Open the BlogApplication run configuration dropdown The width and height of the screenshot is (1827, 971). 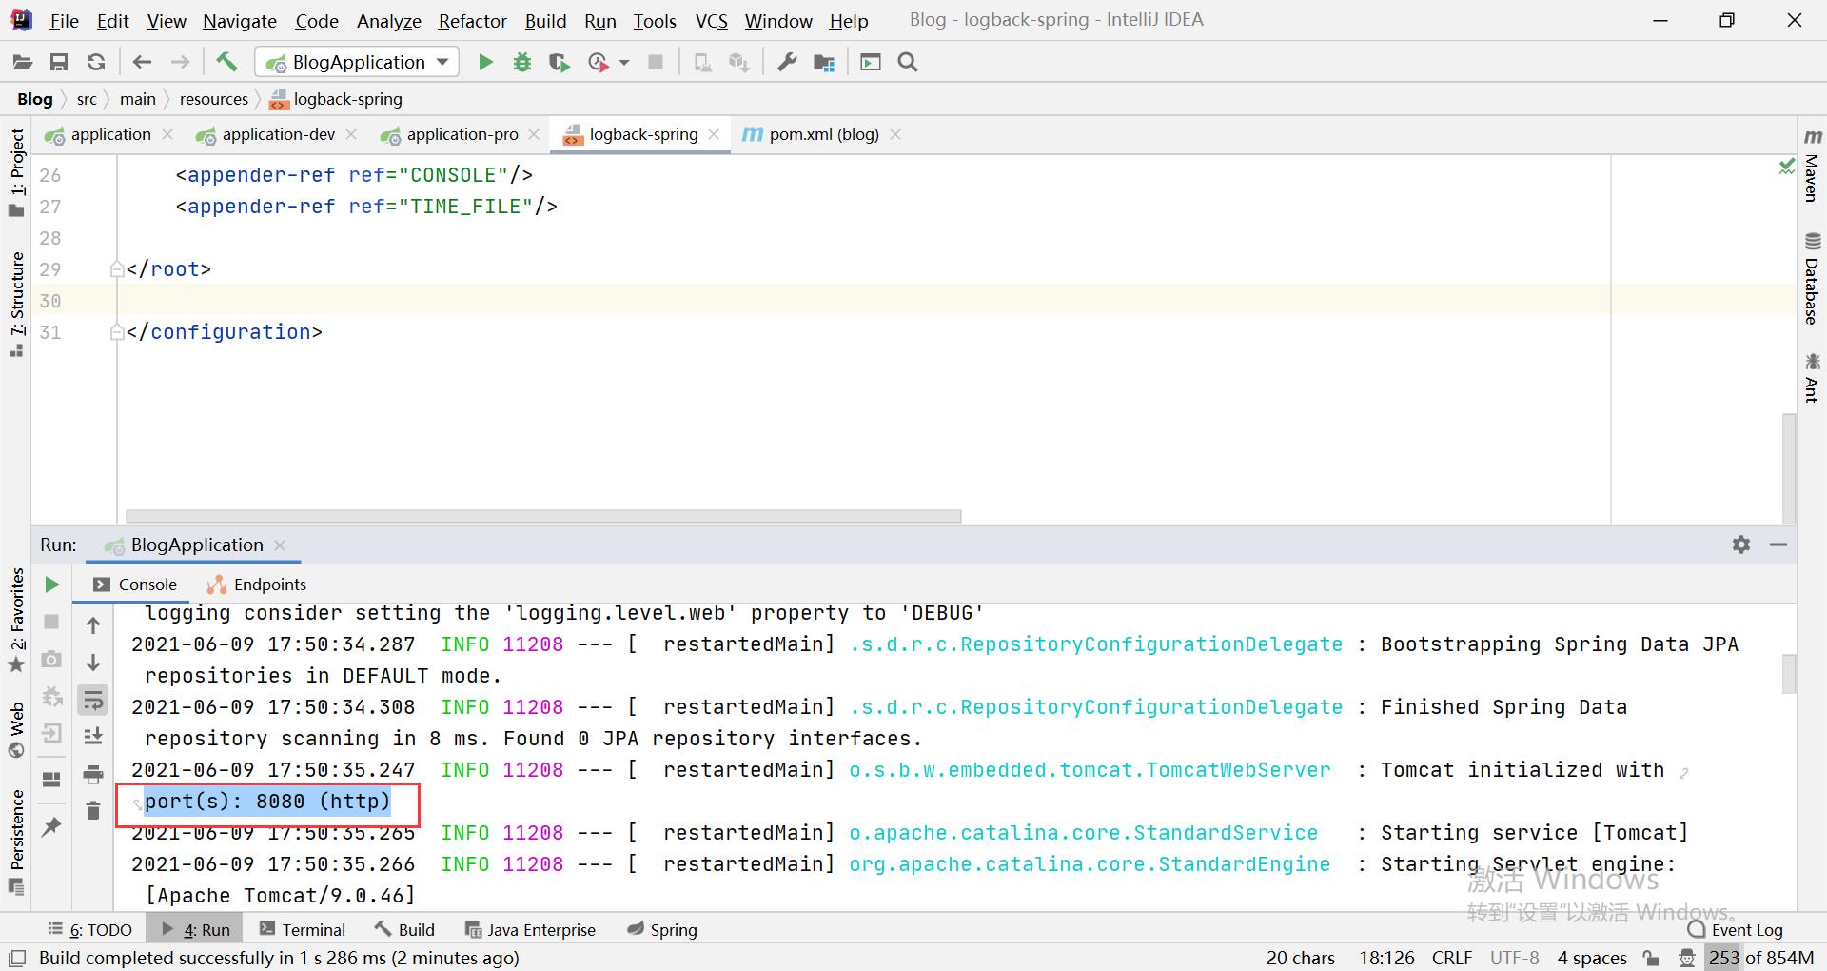[357, 62]
